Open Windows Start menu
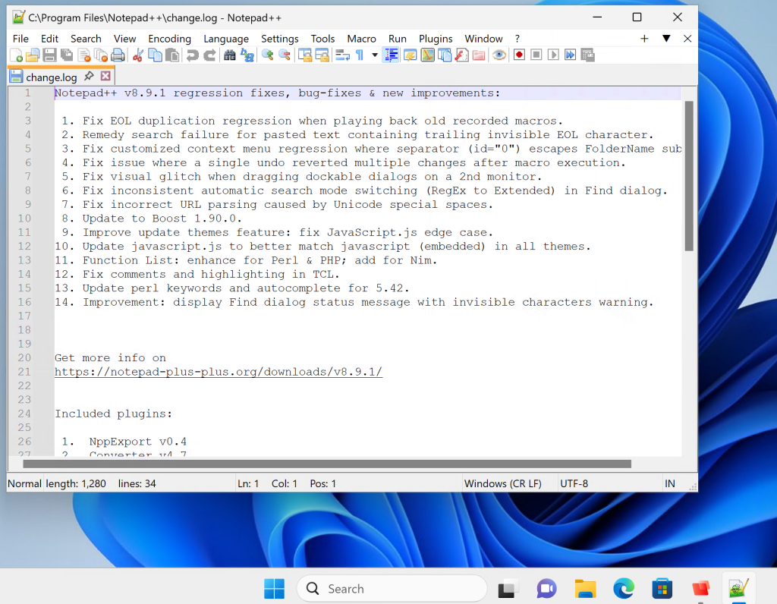This screenshot has height=604, width=777. pyautogui.click(x=274, y=589)
